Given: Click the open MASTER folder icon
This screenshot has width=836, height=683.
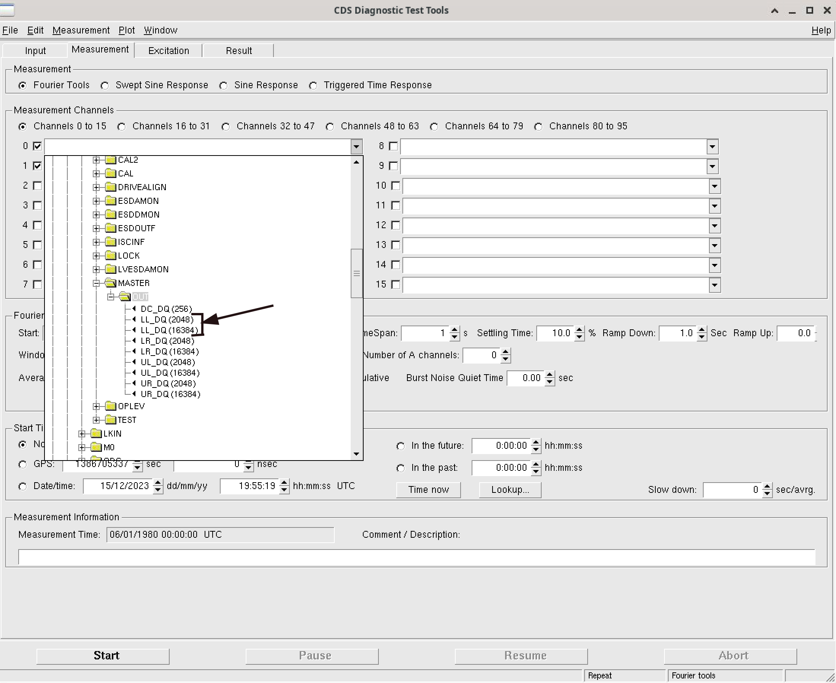Looking at the screenshot, I should pyautogui.click(x=111, y=283).
